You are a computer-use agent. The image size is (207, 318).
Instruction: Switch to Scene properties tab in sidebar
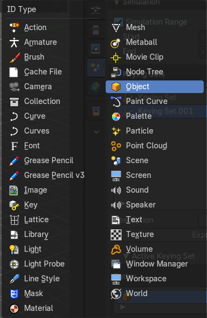[x=96, y=68]
